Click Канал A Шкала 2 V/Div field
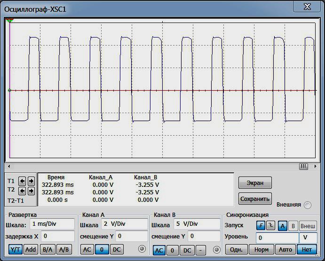 click(124, 224)
